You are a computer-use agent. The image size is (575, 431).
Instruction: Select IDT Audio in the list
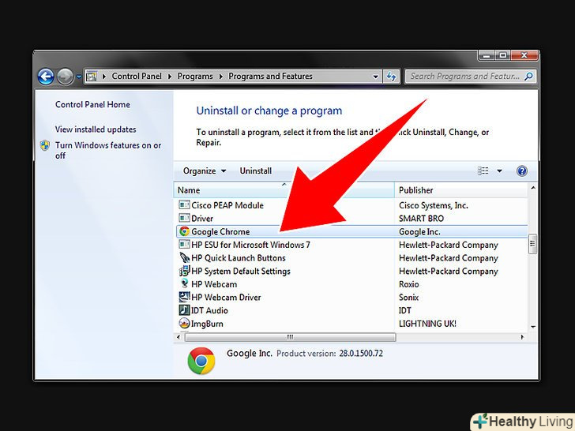tap(352, 311)
